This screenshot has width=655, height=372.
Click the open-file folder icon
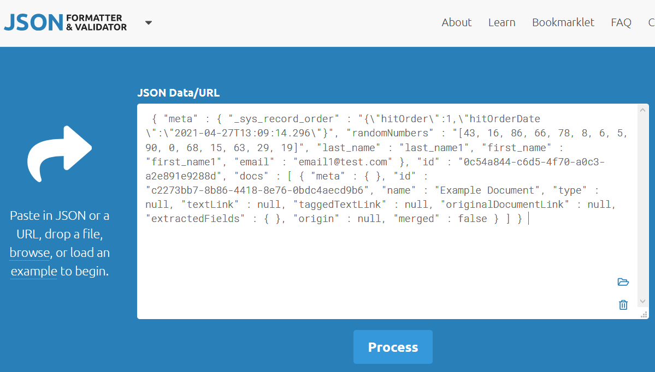623,282
